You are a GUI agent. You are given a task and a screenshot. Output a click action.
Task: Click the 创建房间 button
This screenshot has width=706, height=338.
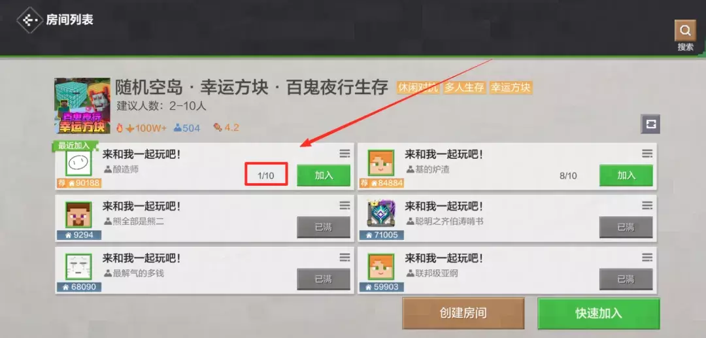coord(463,313)
